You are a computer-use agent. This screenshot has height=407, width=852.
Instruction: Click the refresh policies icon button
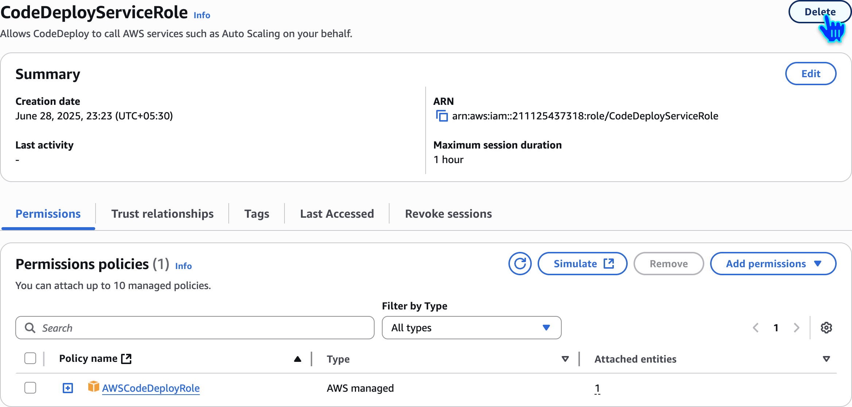coord(520,264)
